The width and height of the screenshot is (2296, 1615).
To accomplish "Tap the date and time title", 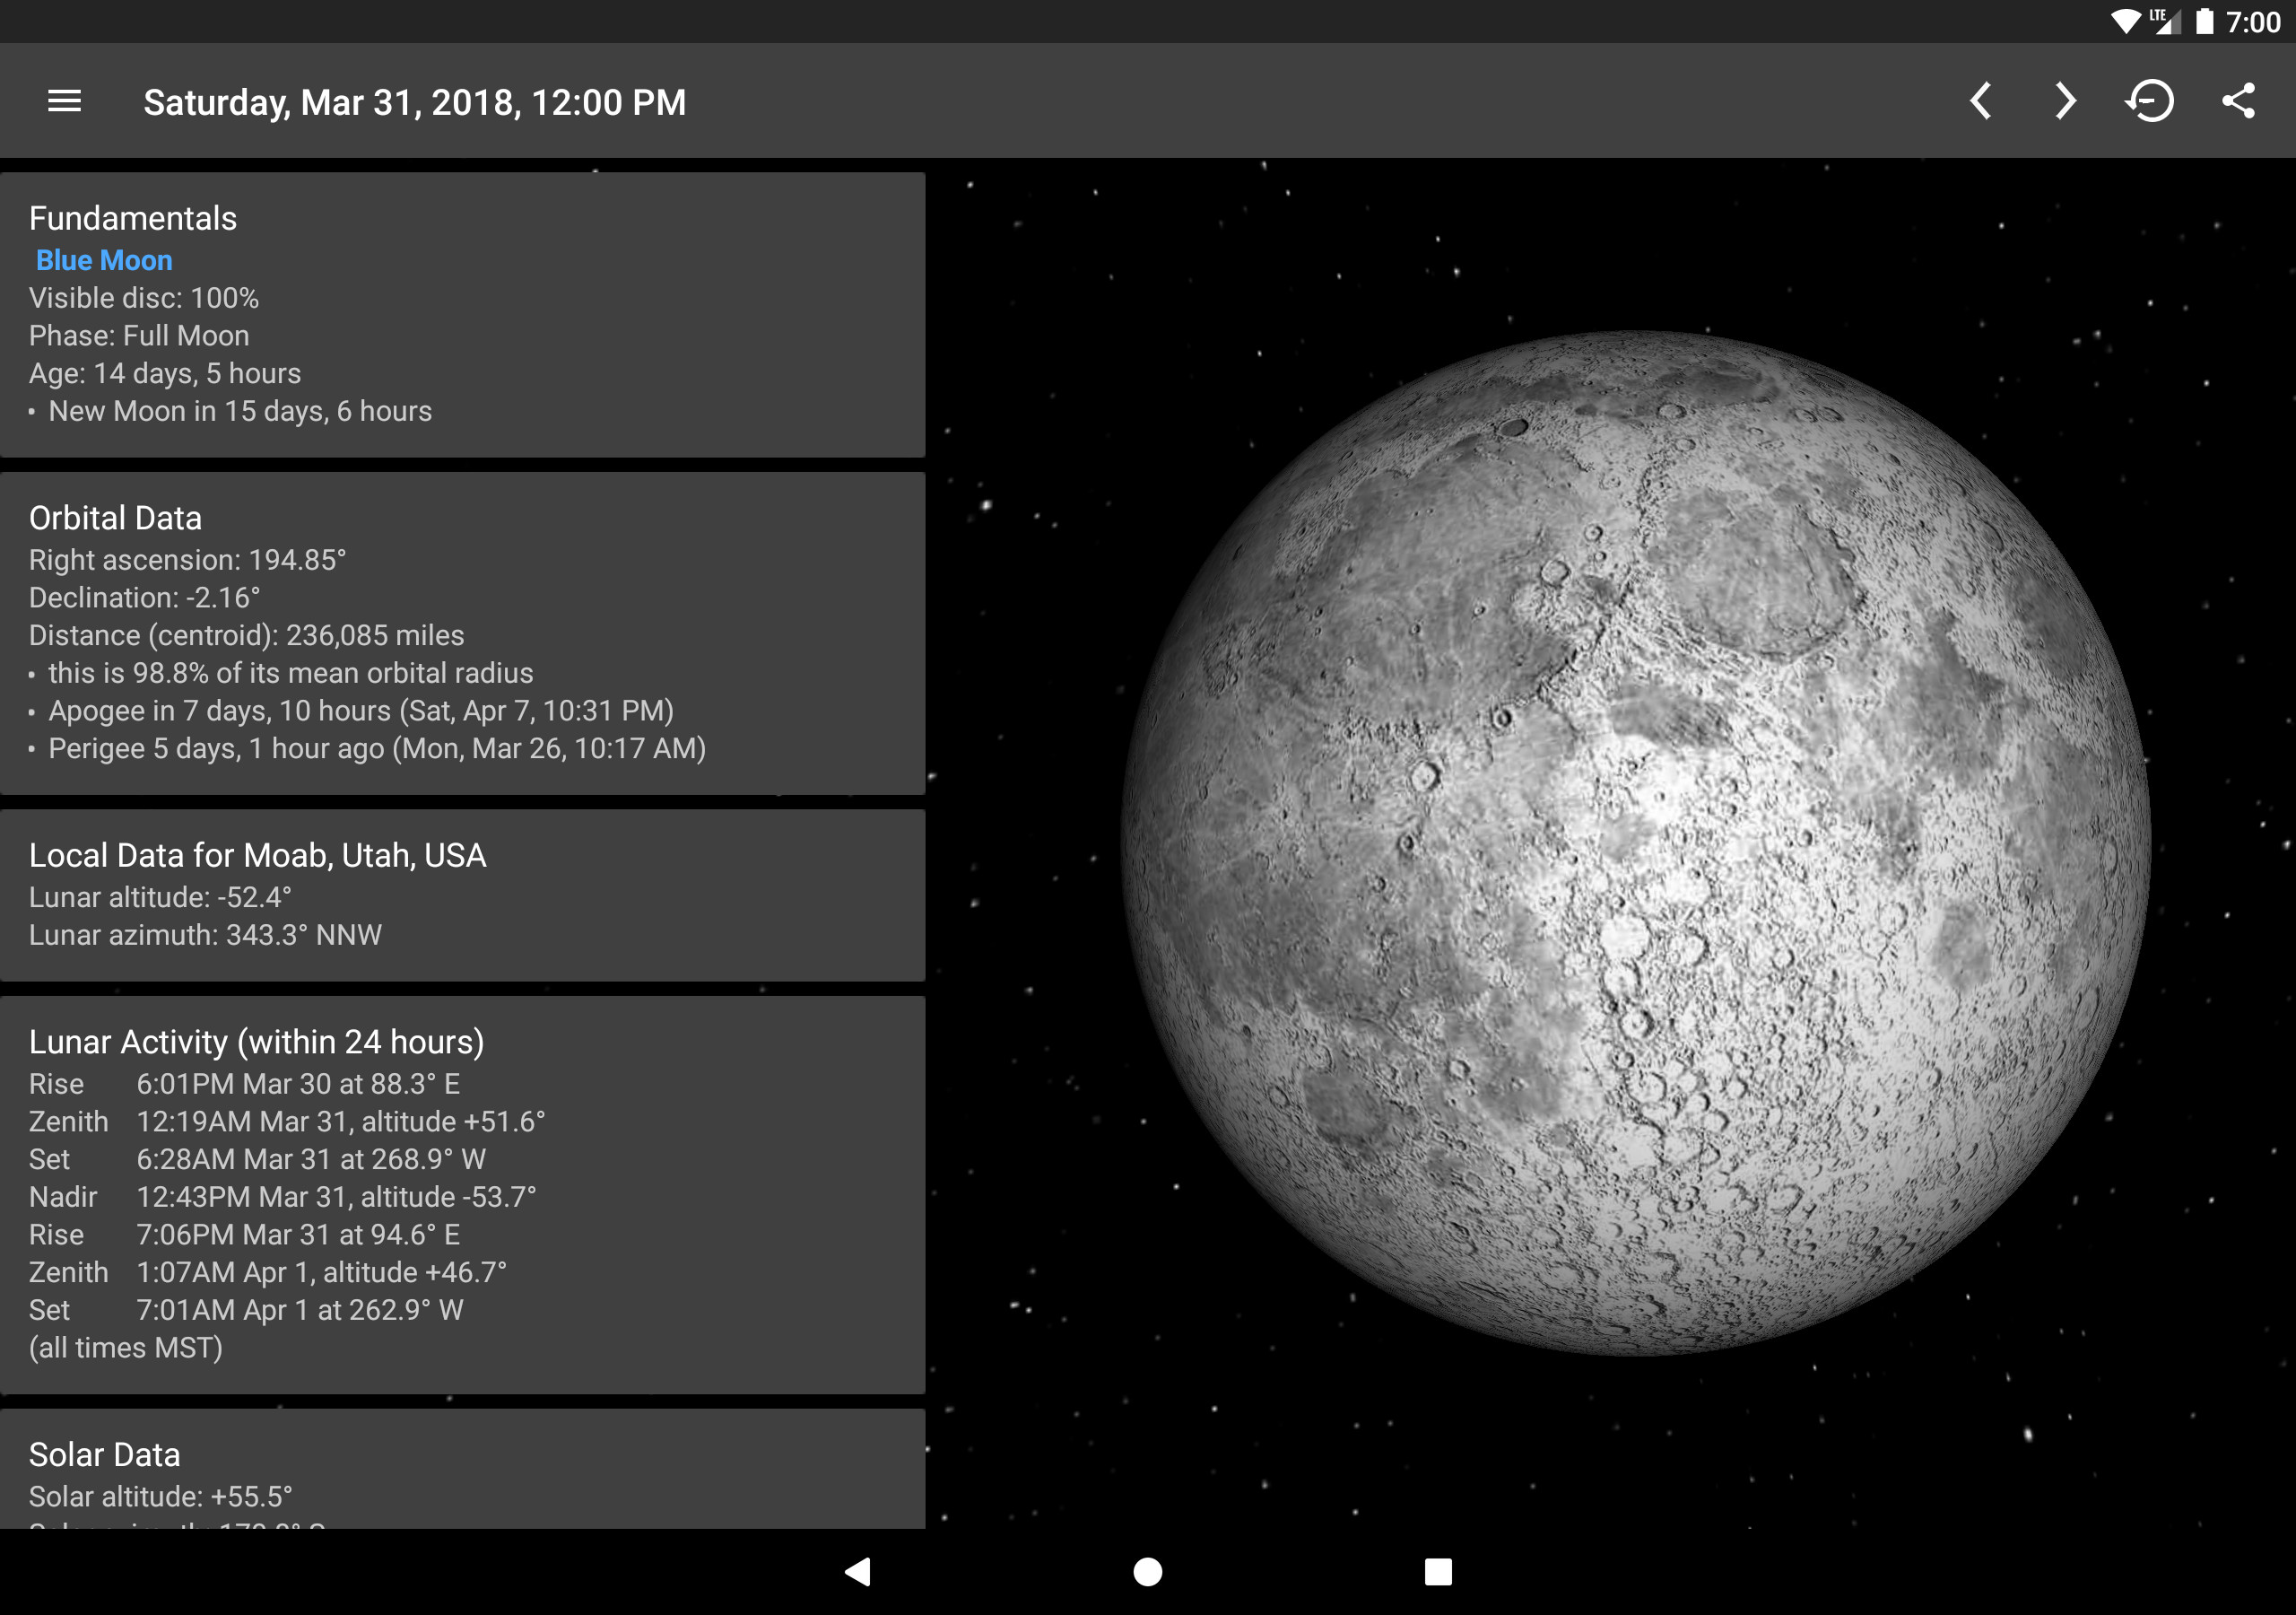I will click(414, 102).
